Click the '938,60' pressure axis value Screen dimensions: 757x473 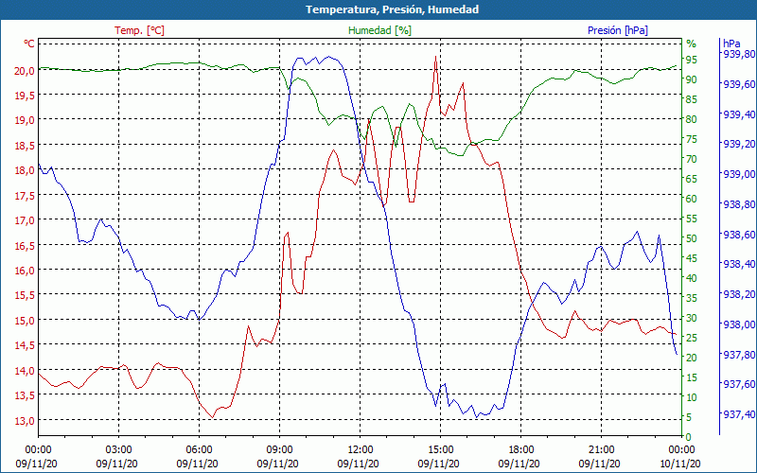pos(740,234)
